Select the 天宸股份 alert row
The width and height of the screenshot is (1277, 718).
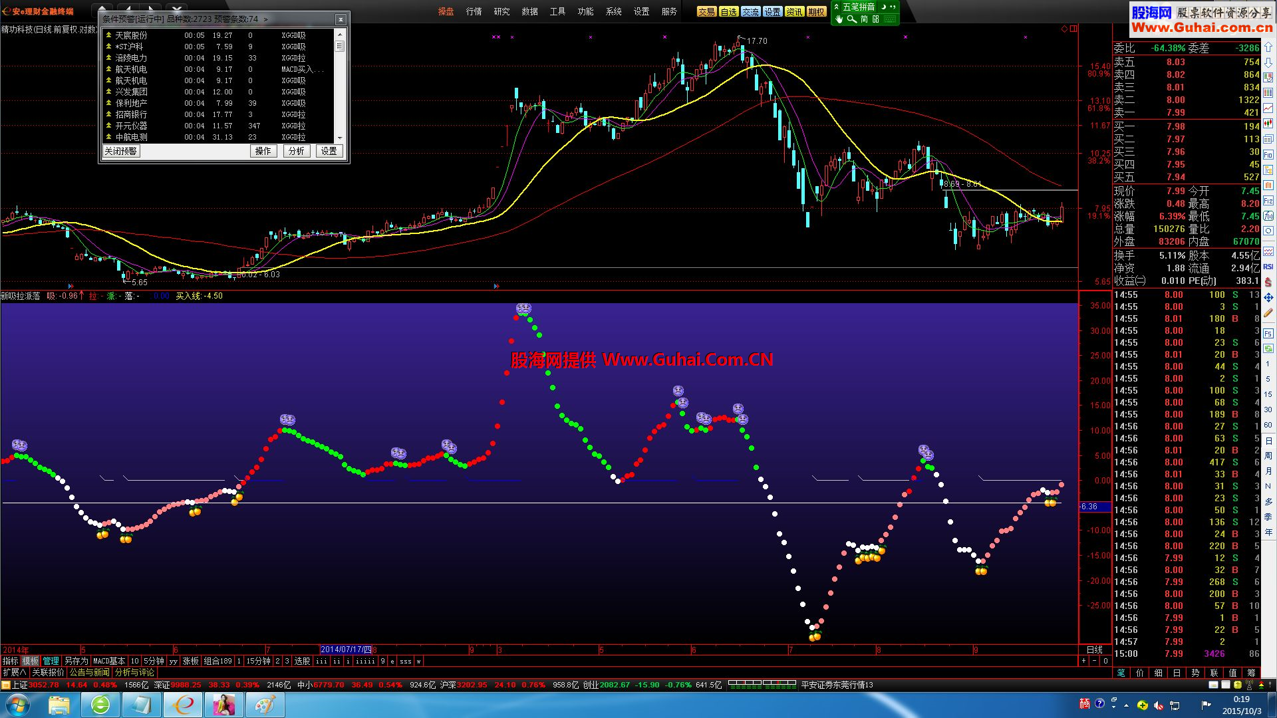[x=219, y=35]
